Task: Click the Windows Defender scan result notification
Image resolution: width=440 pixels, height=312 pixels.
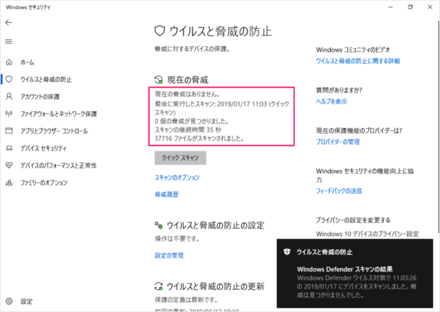Action: click(x=355, y=273)
